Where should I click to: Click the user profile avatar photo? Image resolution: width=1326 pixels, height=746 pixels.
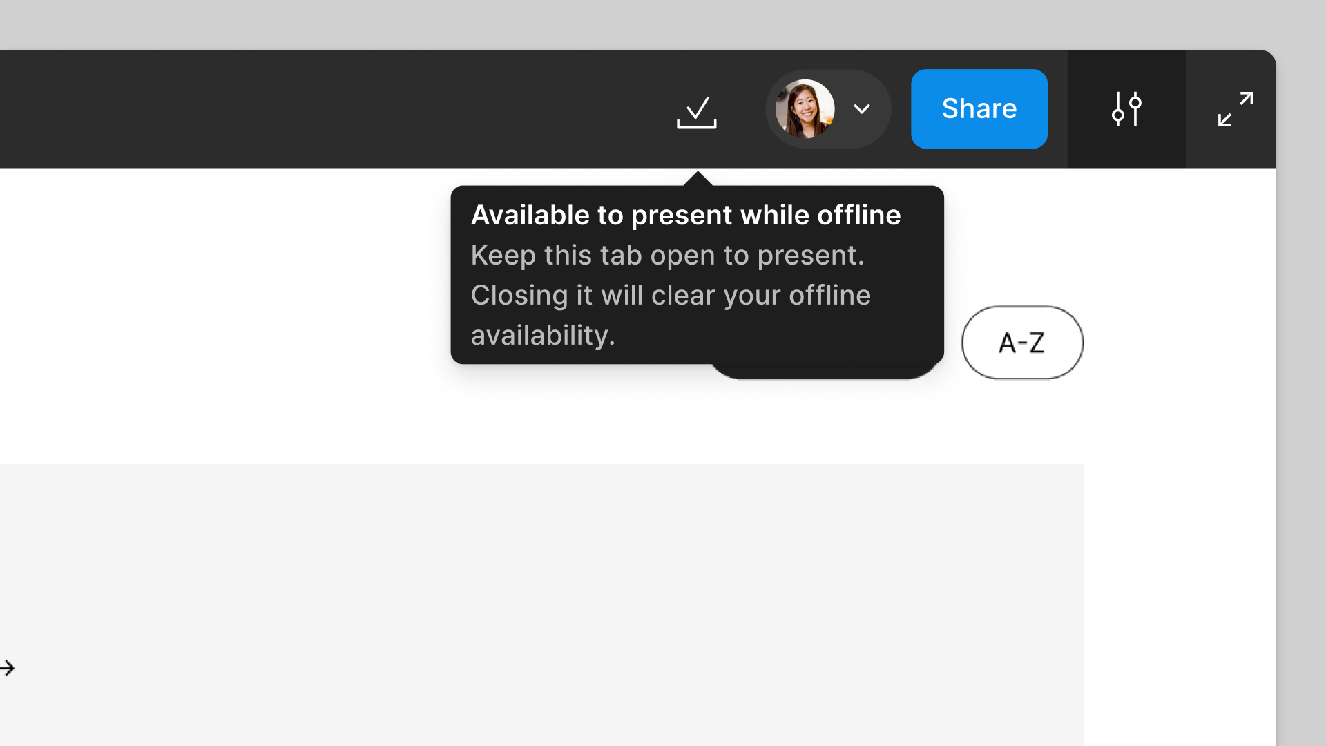coord(805,109)
